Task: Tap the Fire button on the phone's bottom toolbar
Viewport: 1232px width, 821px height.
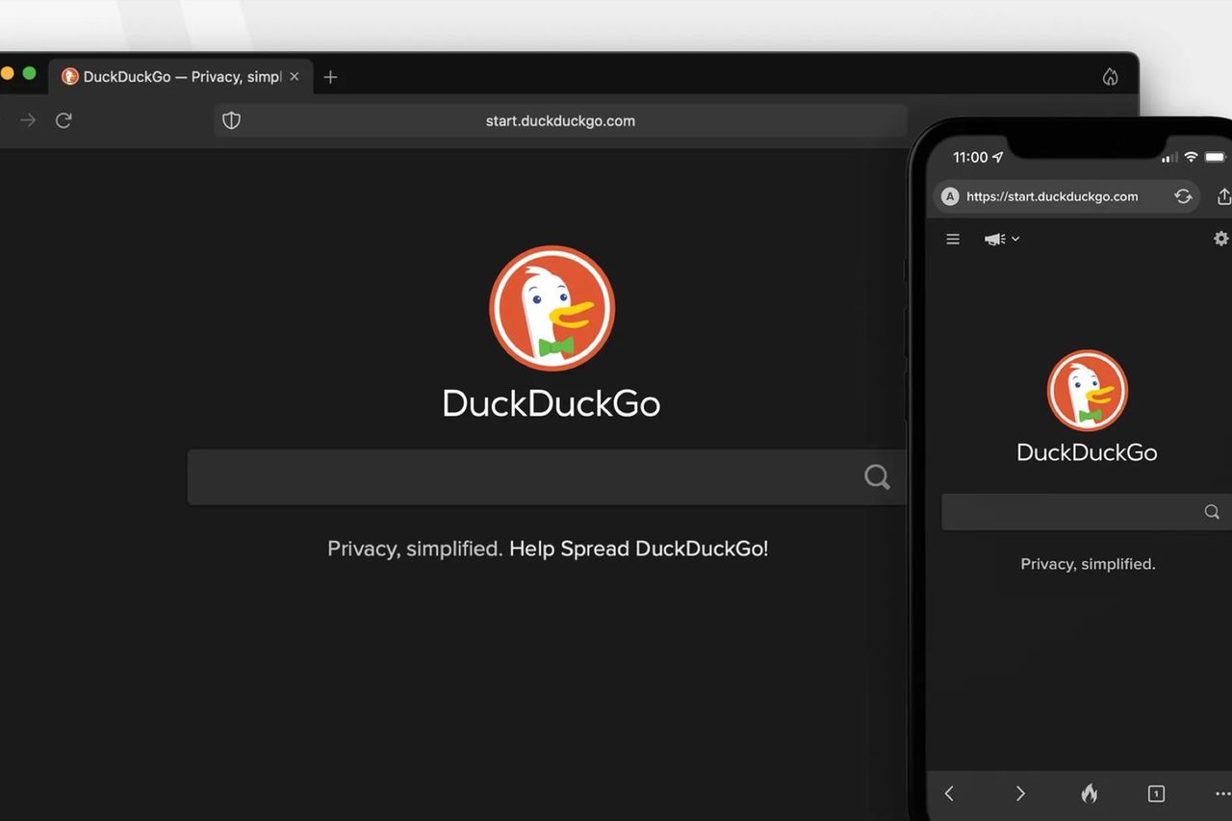Action: tap(1089, 793)
